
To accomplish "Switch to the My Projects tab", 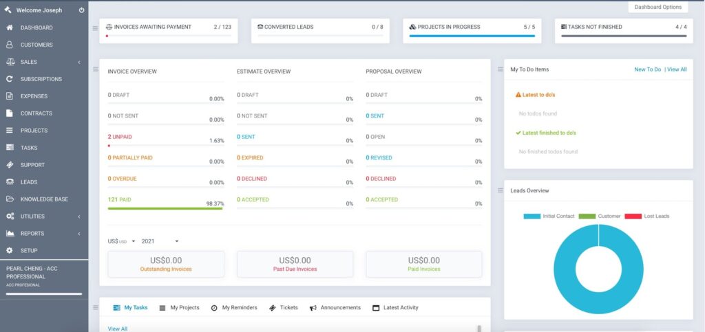I will pos(179,308).
